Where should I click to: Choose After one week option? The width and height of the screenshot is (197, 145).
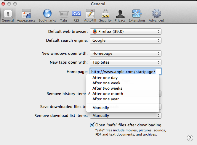click(x=123, y=83)
